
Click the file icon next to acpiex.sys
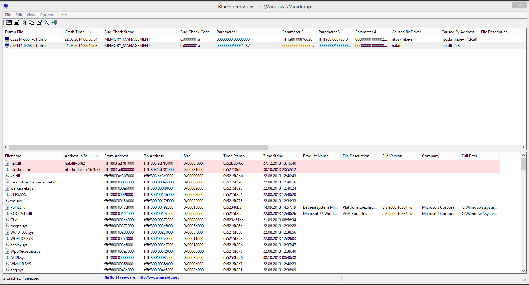tap(7, 245)
